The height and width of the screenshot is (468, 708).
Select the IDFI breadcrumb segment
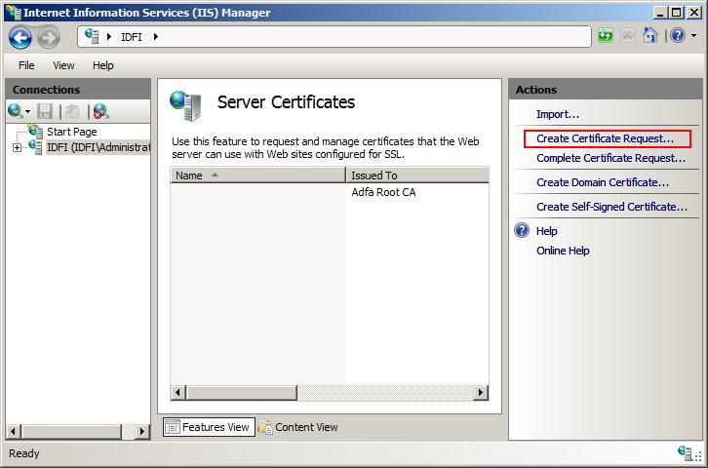coord(132,37)
